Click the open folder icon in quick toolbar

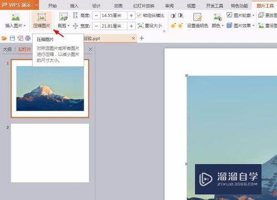click(4, 38)
